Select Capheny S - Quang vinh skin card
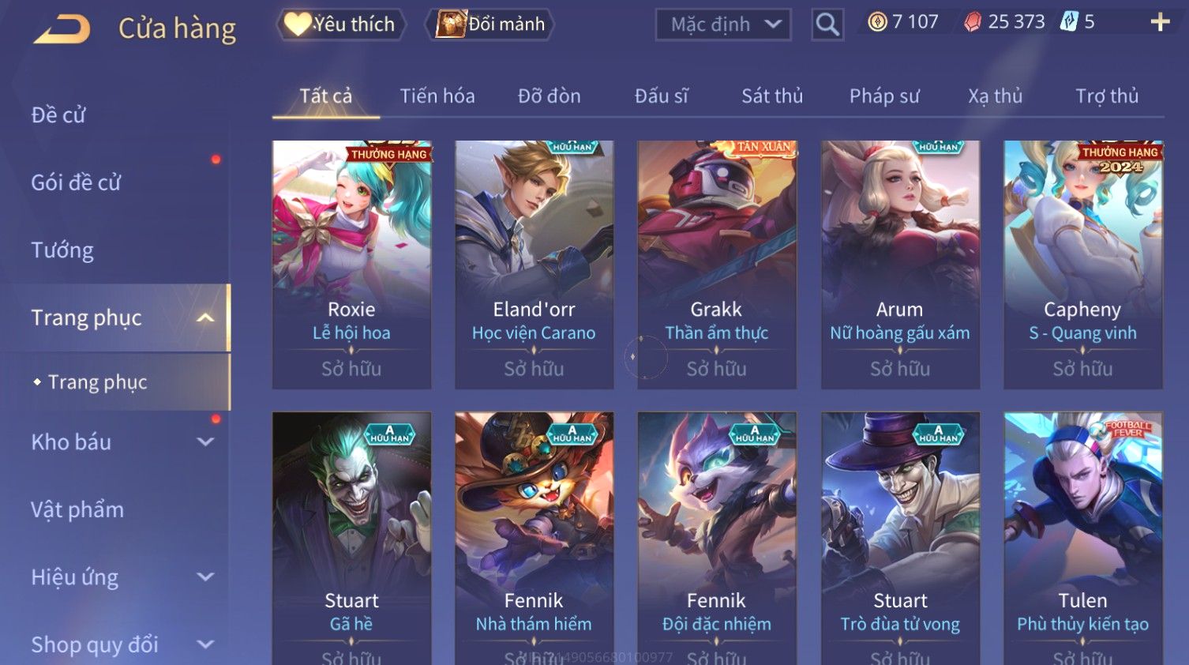The image size is (1189, 665). click(x=1083, y=265)
